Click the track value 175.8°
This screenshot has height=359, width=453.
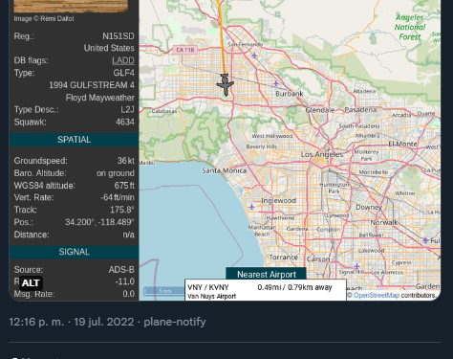click(x=122, y=210)
